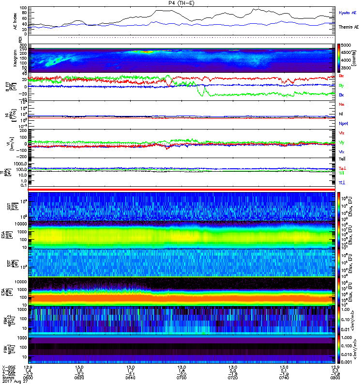The image size is (363, 388).
Task: Click the red horizontal bar above SST panel
Action: click(181, 190)
